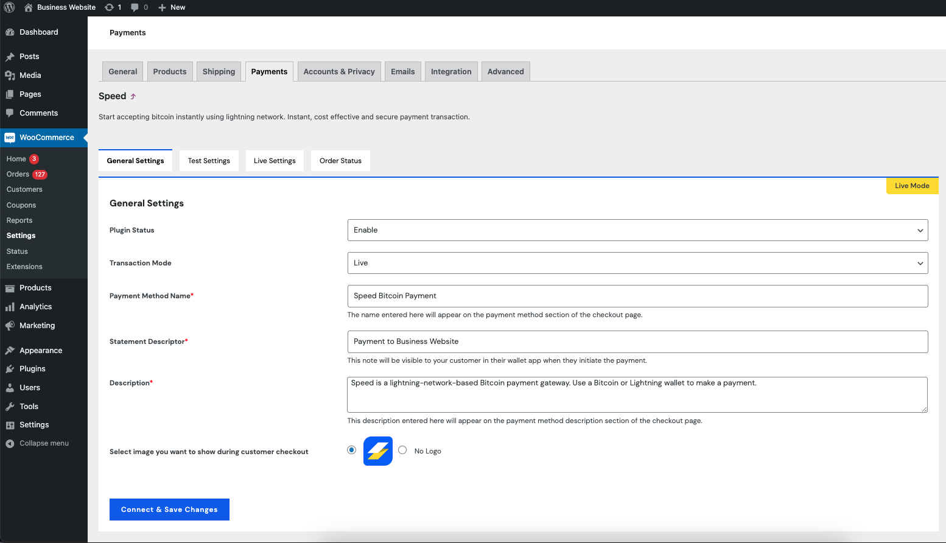Click the Dashboard gauge icon
The height and width of the screenshot is (543, 946).
(10, 32)
